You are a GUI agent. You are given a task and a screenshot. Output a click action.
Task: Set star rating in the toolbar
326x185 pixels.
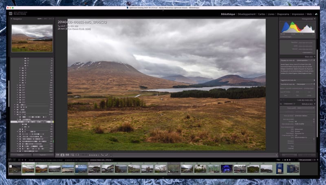pos(94,155)
